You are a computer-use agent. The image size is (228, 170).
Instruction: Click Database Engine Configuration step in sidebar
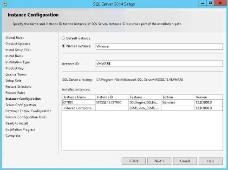pos(28,111)
